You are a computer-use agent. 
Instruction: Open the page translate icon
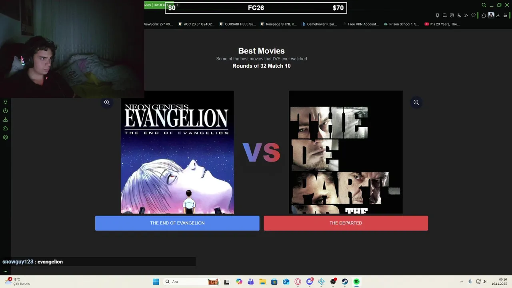[459, 16]
